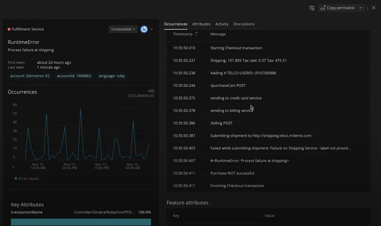The image size is (381, 226).
Task: Select 'account: Demotron V2' tag
Action: [30, 76]
